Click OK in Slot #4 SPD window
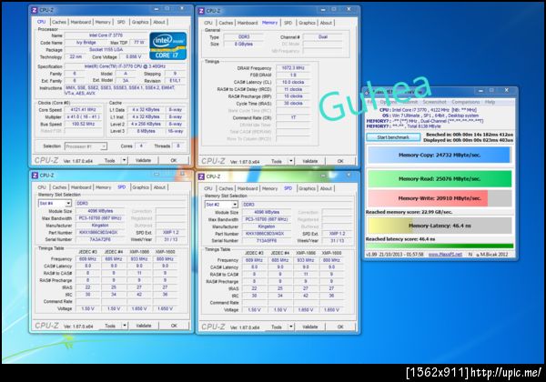This screenshot has height=382, width=546. coord(174,326)
